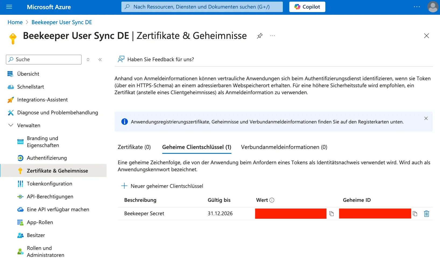Click the Gültig bis column header
Screen dimensions: 440x259
(x=219, y=200)
